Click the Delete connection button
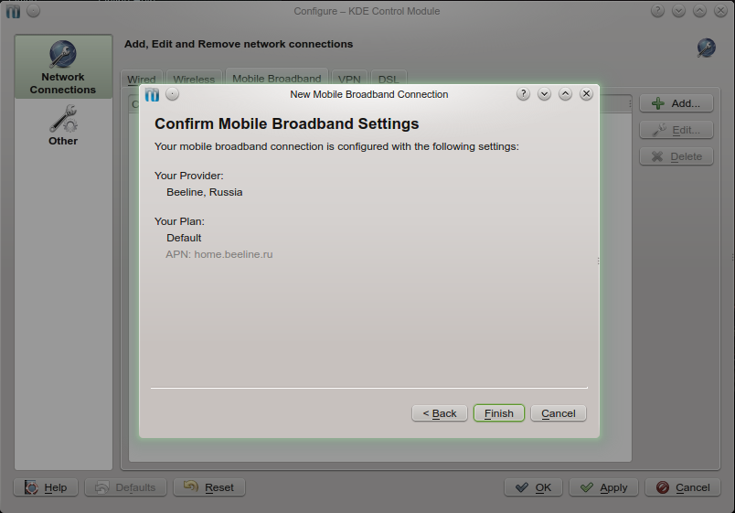 pos(676,156)
